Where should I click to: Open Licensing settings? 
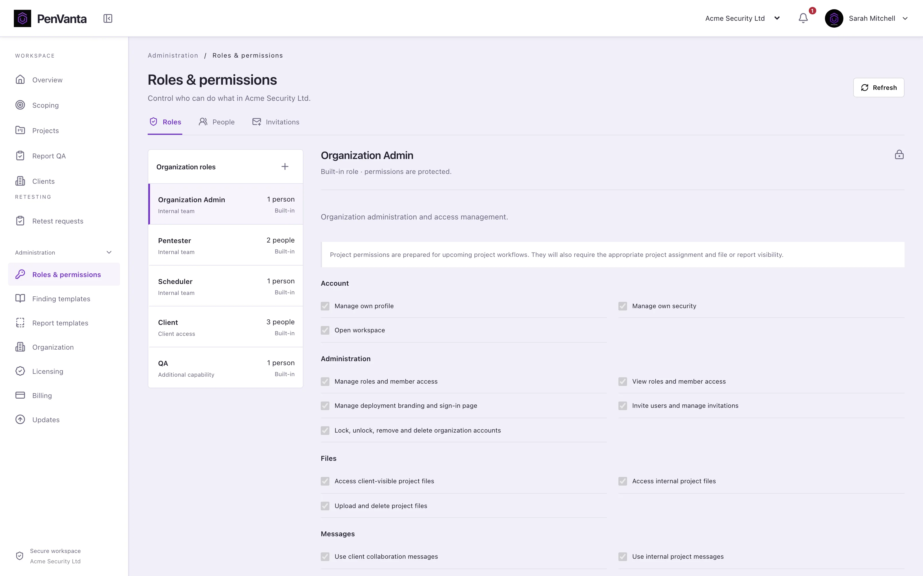(x=64, y=371)
